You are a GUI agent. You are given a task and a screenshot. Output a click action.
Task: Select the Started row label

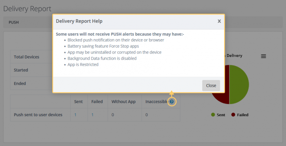(21, 70)
